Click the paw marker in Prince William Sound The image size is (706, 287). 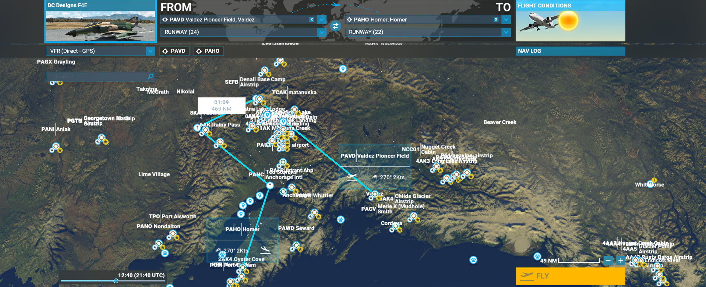[341, 220]
